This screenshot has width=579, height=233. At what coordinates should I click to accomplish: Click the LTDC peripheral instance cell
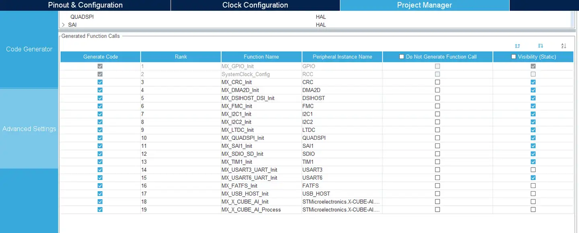[x=342, y=130]
